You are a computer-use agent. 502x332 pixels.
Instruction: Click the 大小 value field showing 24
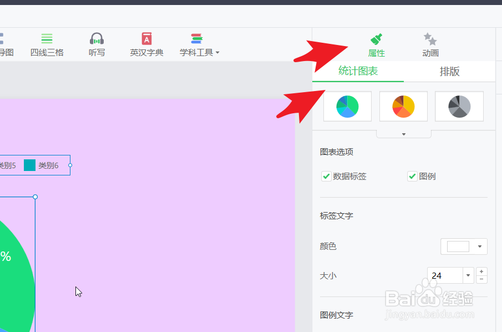pyautogui.click(x=445, y=275)
